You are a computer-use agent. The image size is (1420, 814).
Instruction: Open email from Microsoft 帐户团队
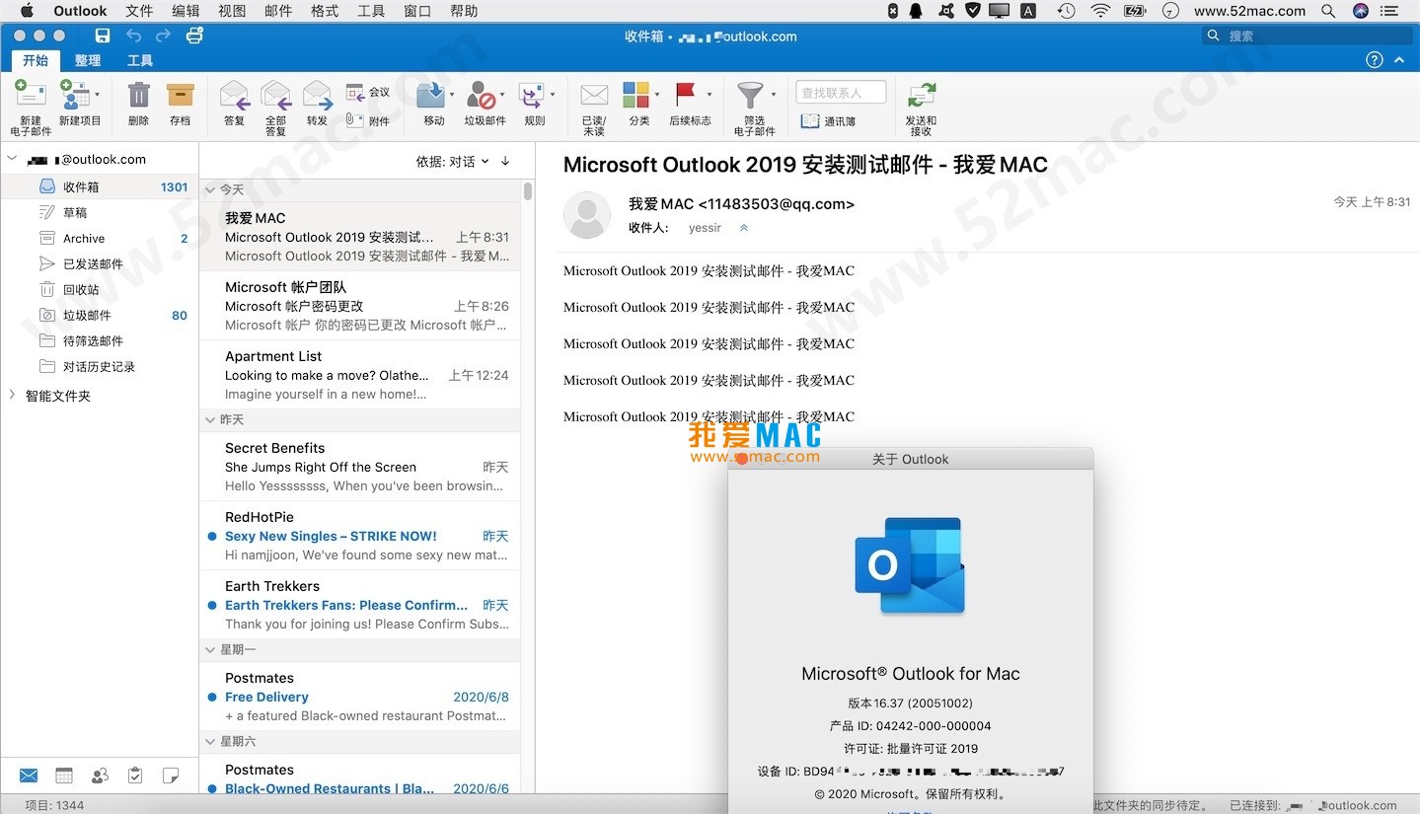(x=359, y=306)
